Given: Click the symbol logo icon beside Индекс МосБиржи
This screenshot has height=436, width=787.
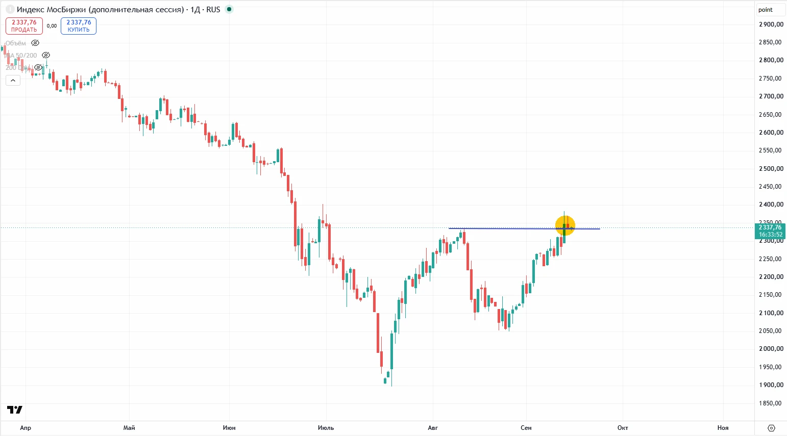Looking at the screenshot, I should coord(10,10).
